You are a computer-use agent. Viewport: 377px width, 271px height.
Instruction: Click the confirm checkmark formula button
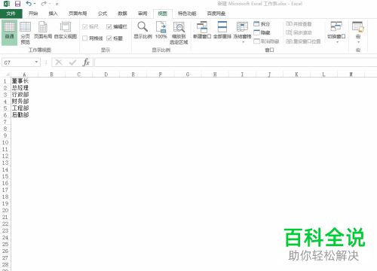[72, 62]
